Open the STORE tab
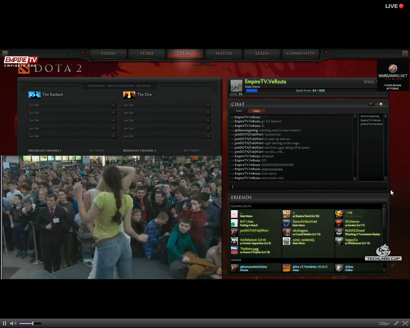This screenshot has height=328, width=410. pyautogui.click(x=147, y=53)
